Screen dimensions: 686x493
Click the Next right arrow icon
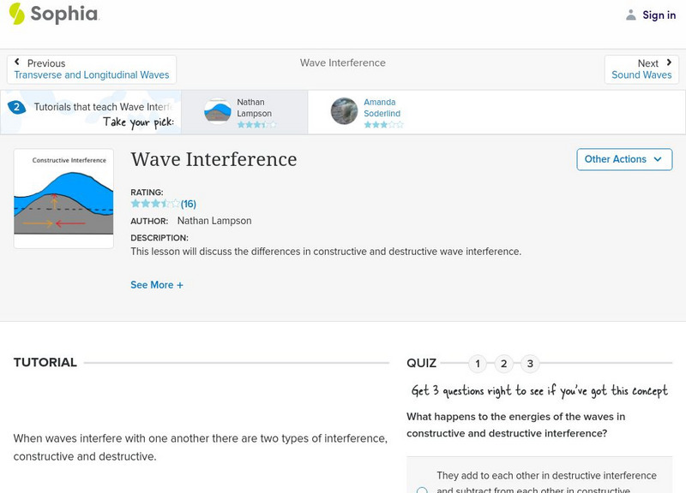point(669,62)
